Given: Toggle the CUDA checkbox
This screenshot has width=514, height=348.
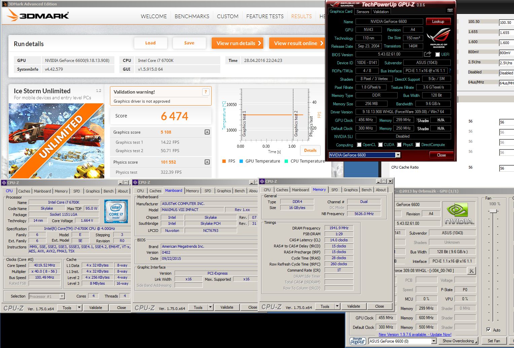Looking at the screenshot, I should [x=380, y=145].
